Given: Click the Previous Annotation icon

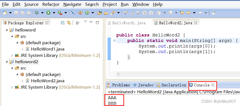Looking at the screenshot, I should point(171,13).
